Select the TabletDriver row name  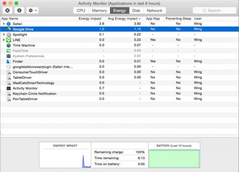(22, 77)
